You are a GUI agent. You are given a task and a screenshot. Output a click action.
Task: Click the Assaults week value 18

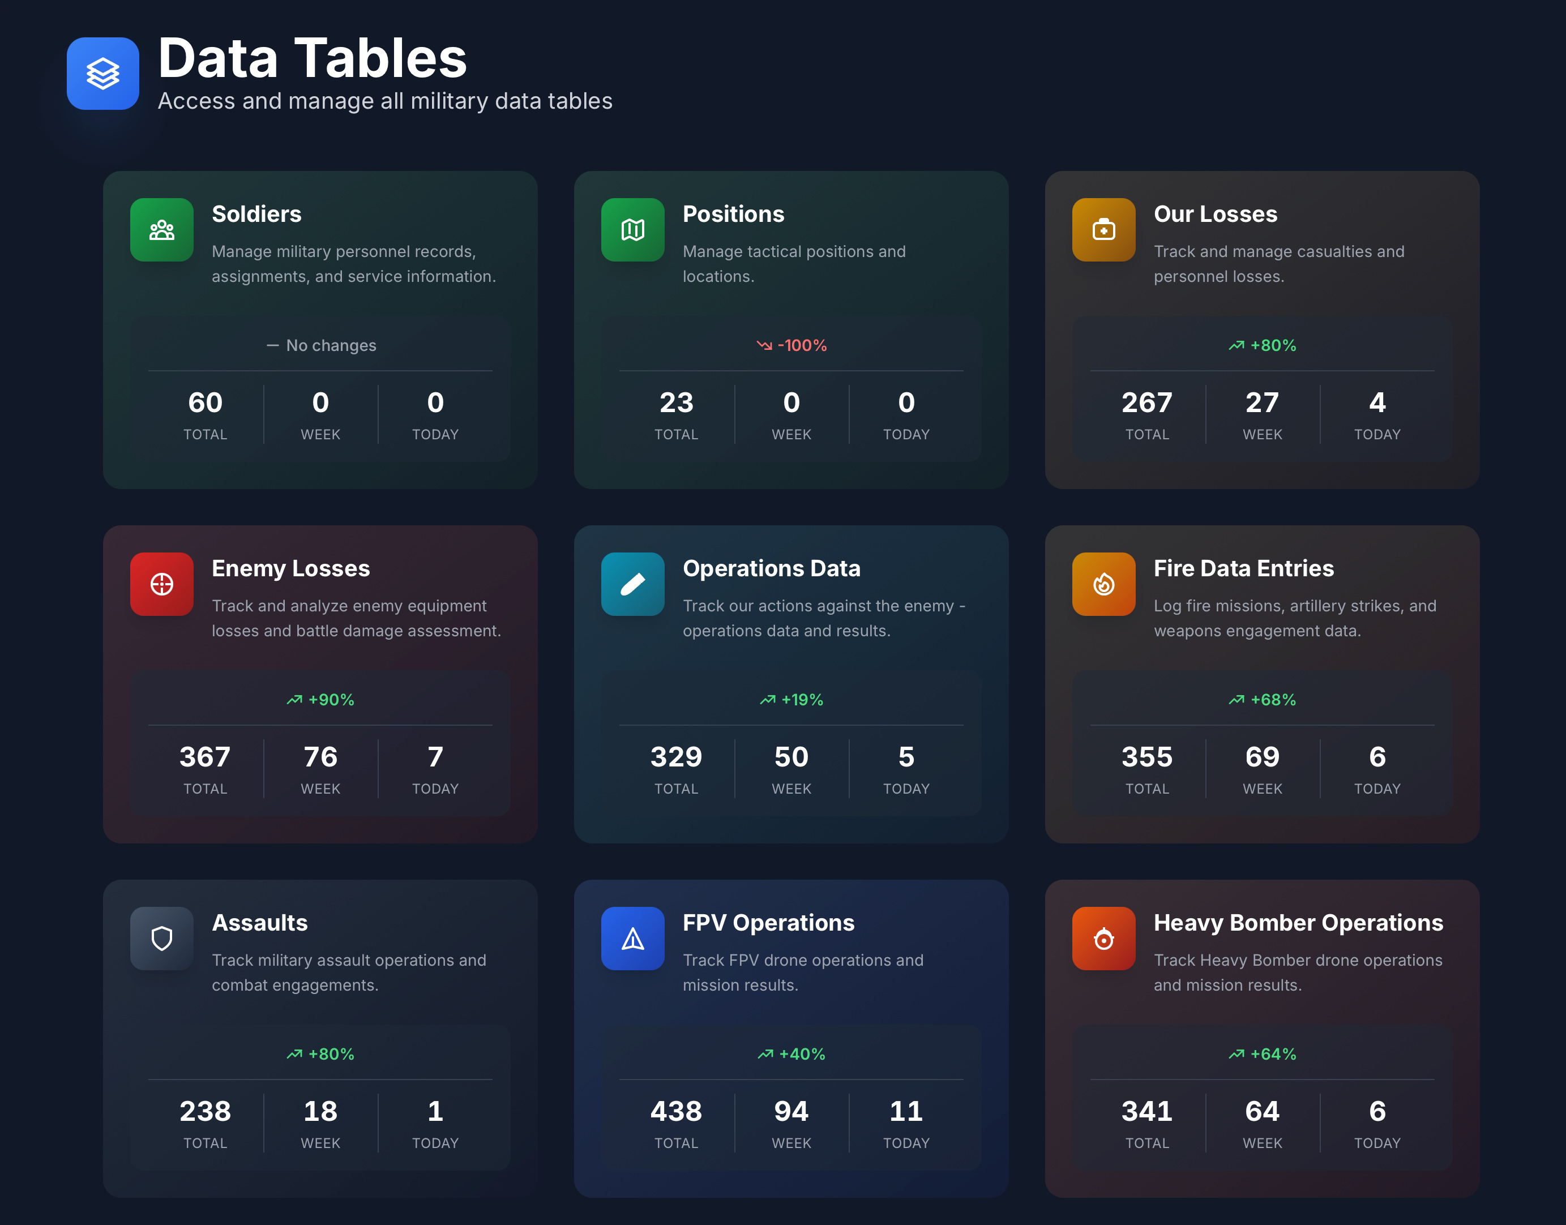tap(320, 1111)
